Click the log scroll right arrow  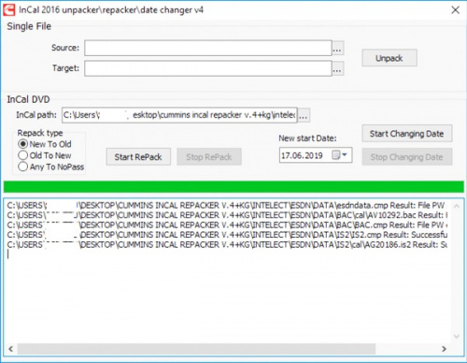[x=445, y=349]
